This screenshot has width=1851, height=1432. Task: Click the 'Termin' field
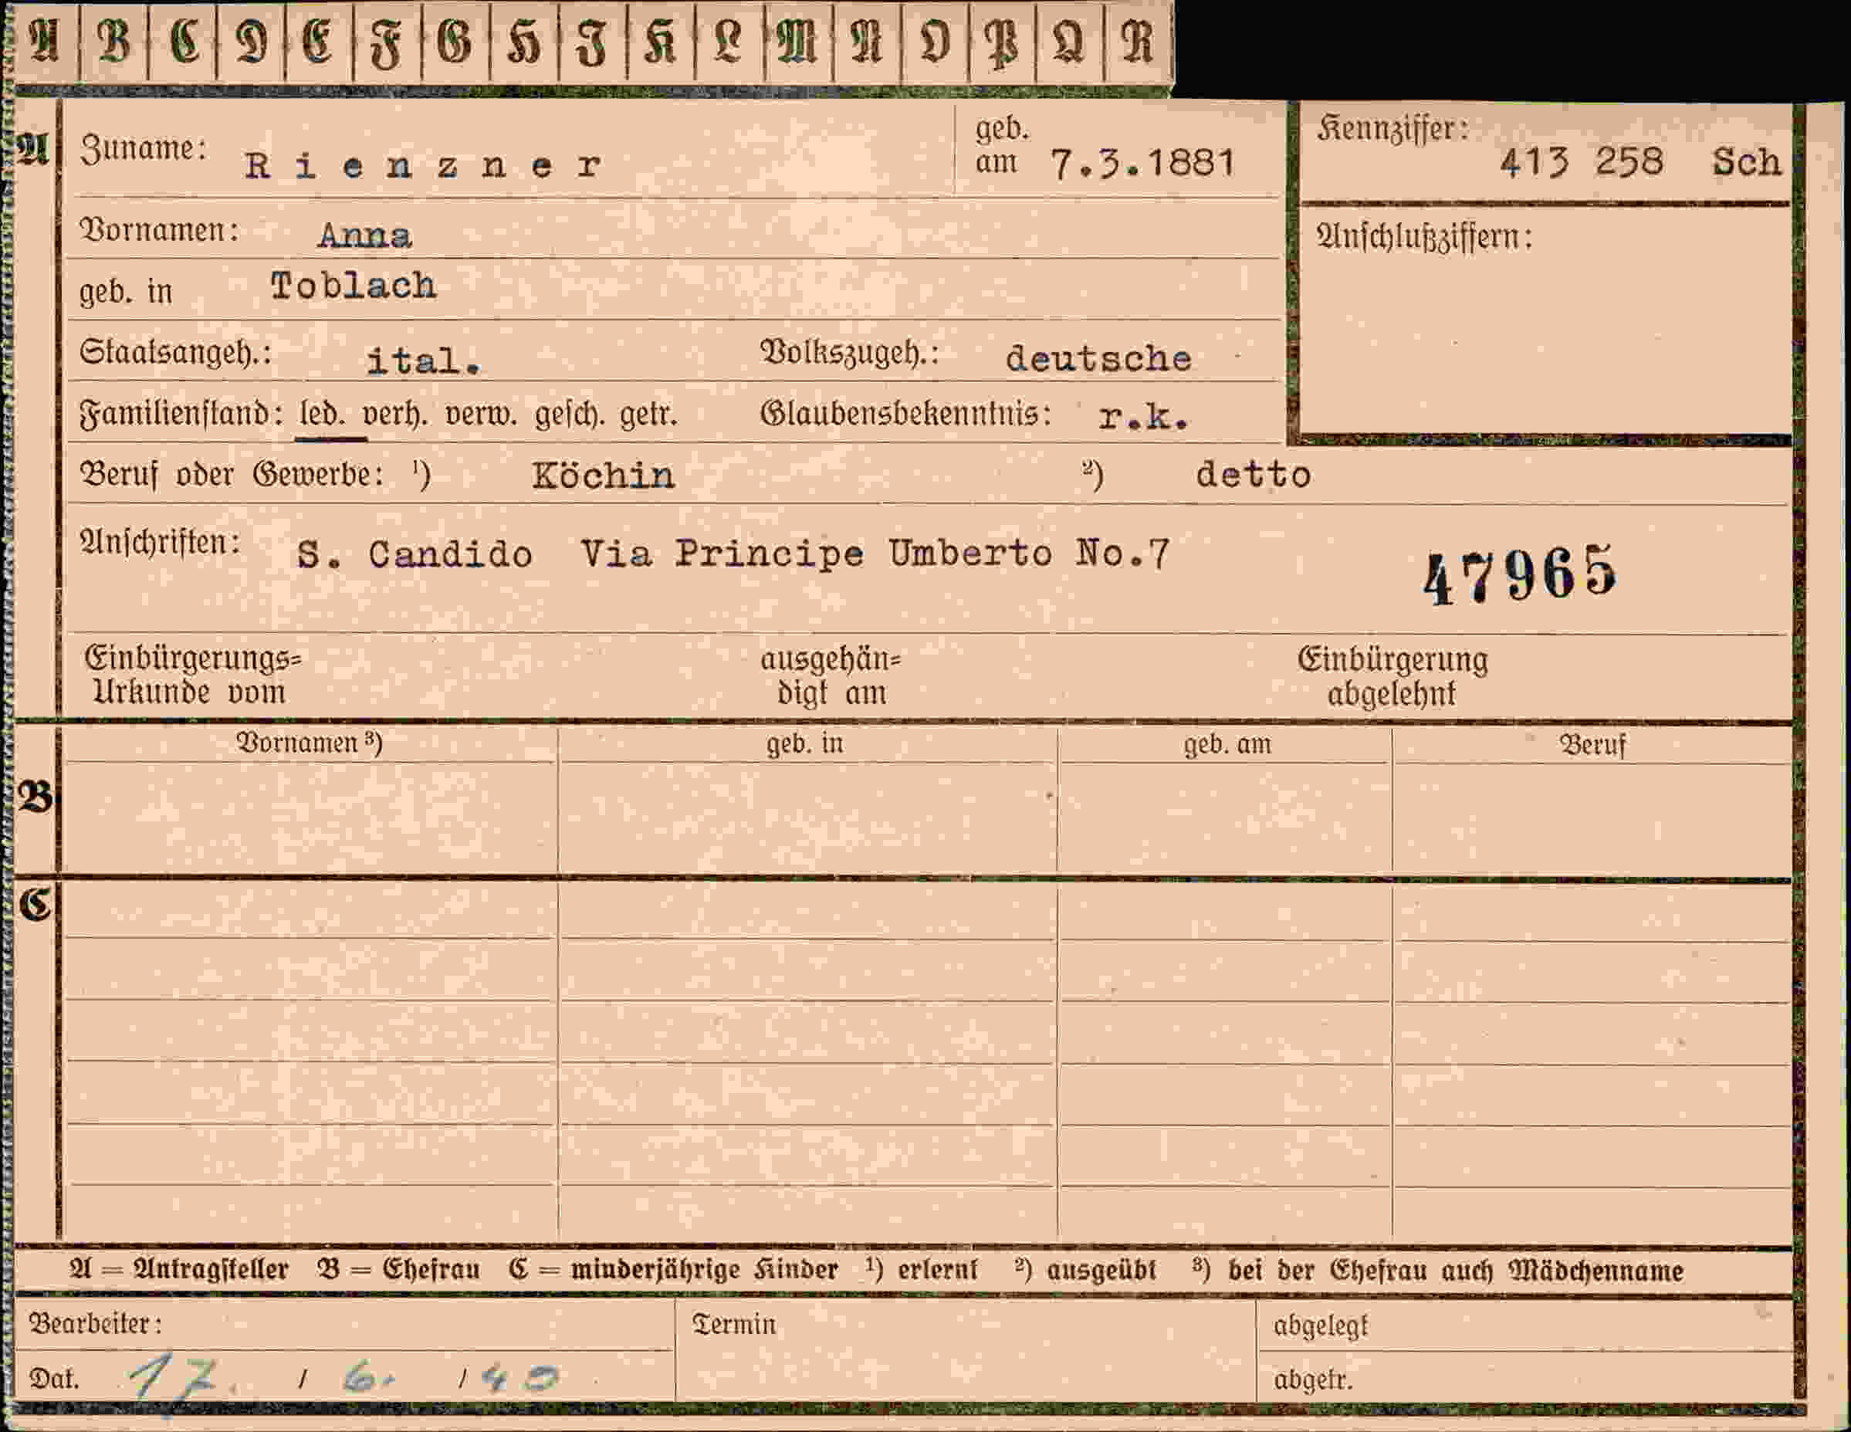(966, 1349)
